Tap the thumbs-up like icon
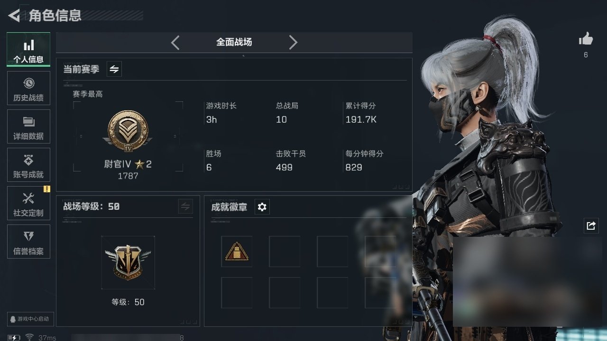Screen dimensions: 607x341 (x=586, y=39)
